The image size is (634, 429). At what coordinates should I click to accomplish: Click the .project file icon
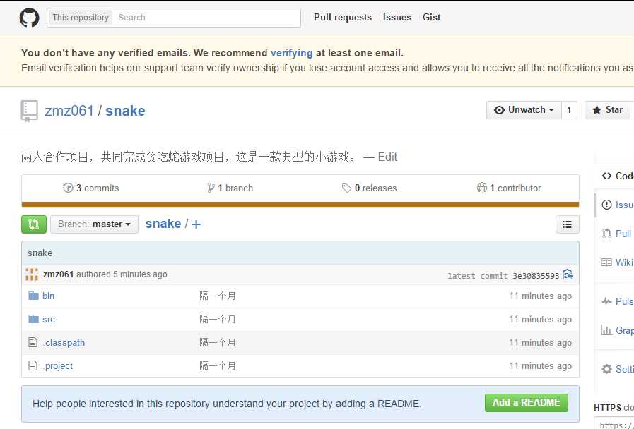[x=33, y=365]
